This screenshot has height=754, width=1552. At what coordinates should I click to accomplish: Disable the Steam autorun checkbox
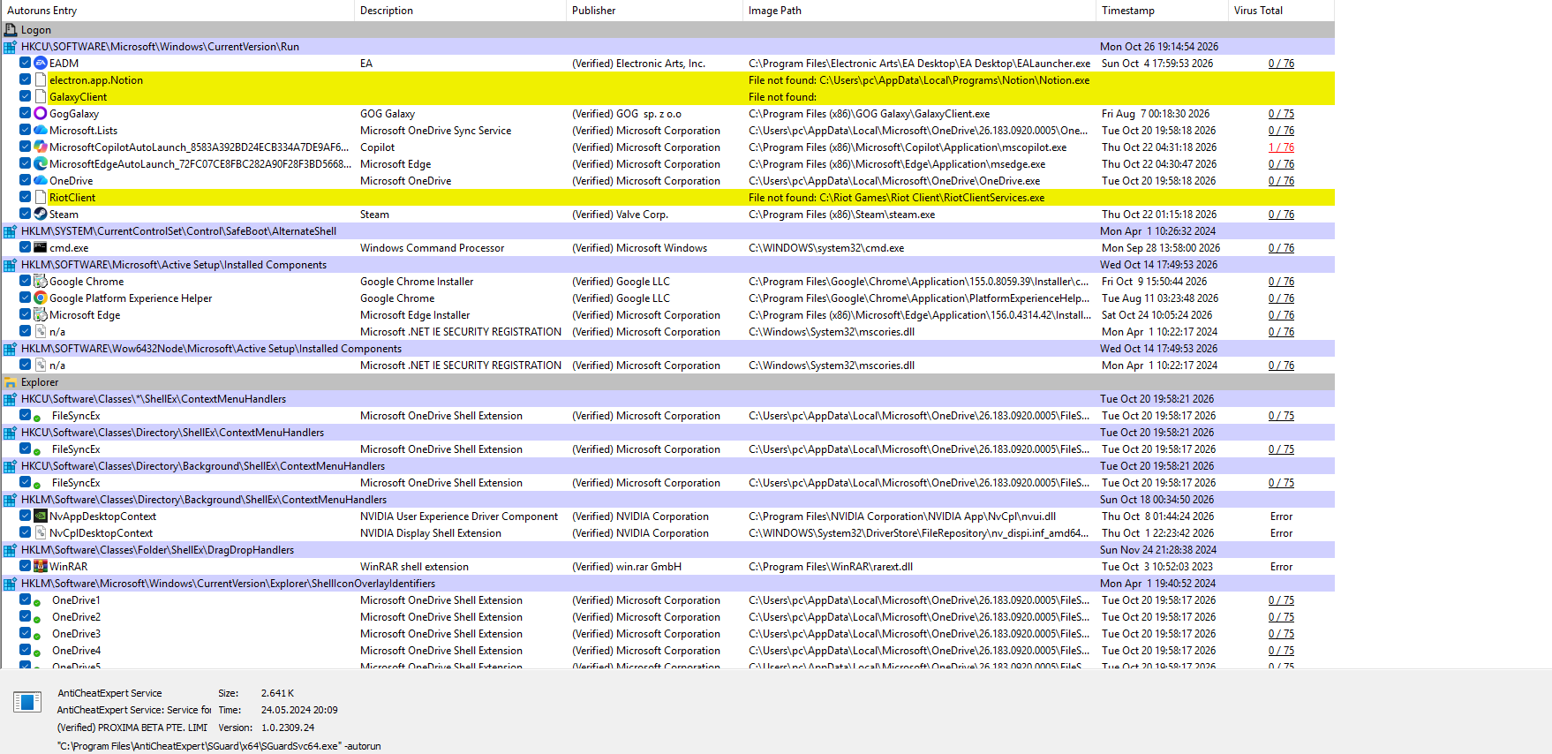pyautogui.click(x=25, y=215)
